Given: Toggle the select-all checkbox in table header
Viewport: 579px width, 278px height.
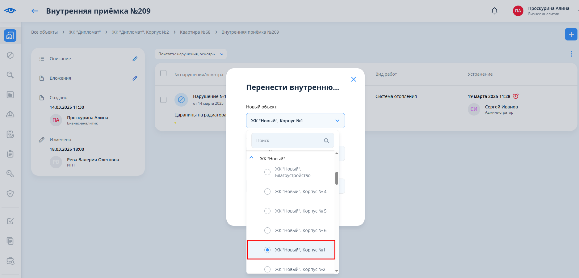Looking at the screenshot, I should 163,73.
